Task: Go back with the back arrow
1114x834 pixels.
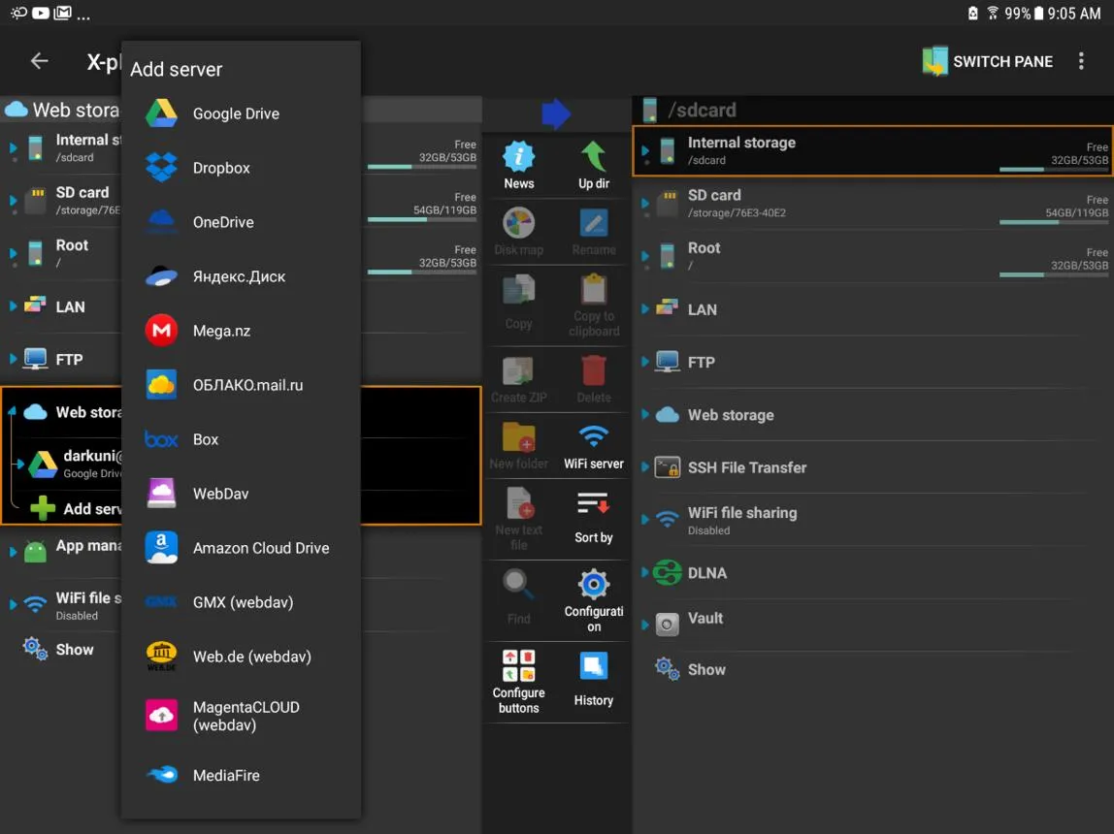Action: (40, 61)
